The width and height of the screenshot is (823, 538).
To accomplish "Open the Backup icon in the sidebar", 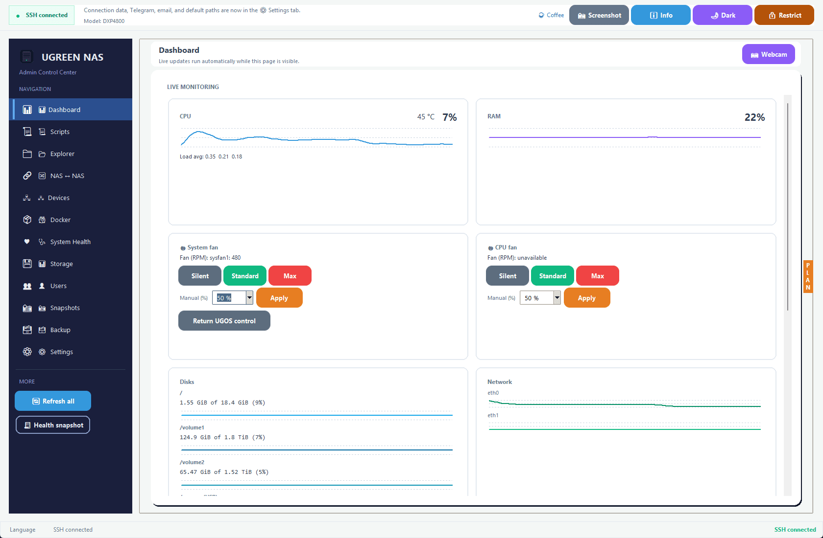I will (x=27, y=330).
